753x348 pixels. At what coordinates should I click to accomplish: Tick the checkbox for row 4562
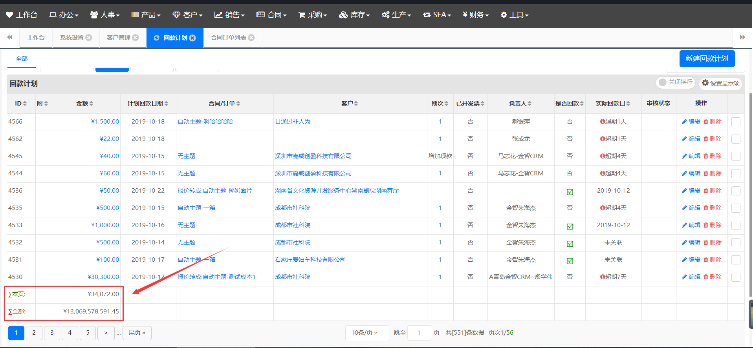[736, 139]
